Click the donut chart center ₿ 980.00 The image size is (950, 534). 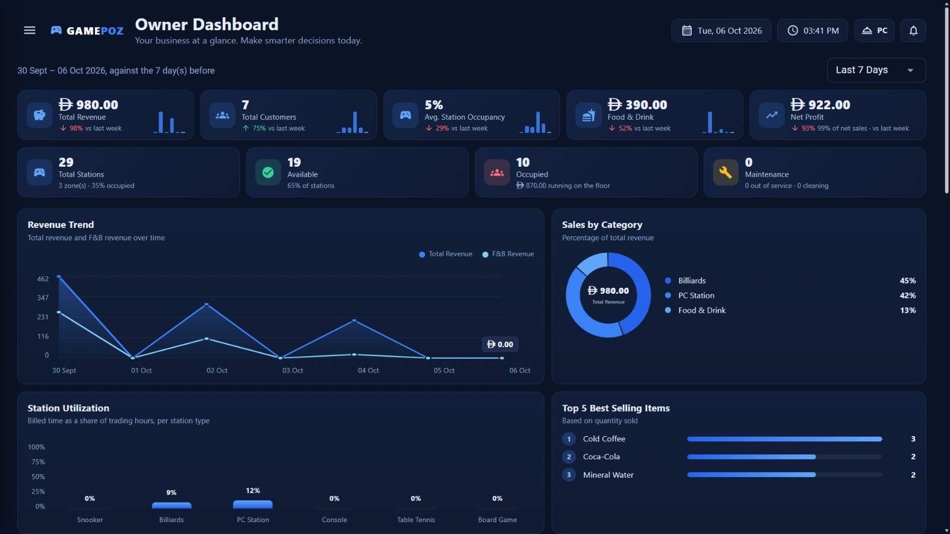(608, 291)
